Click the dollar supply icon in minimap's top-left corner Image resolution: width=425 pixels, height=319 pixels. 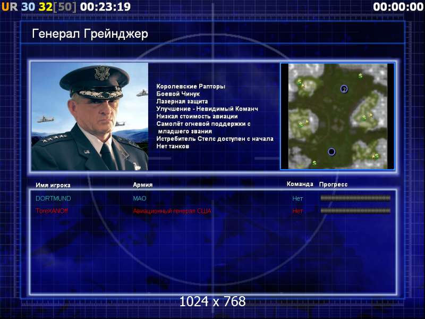(299, 82)
